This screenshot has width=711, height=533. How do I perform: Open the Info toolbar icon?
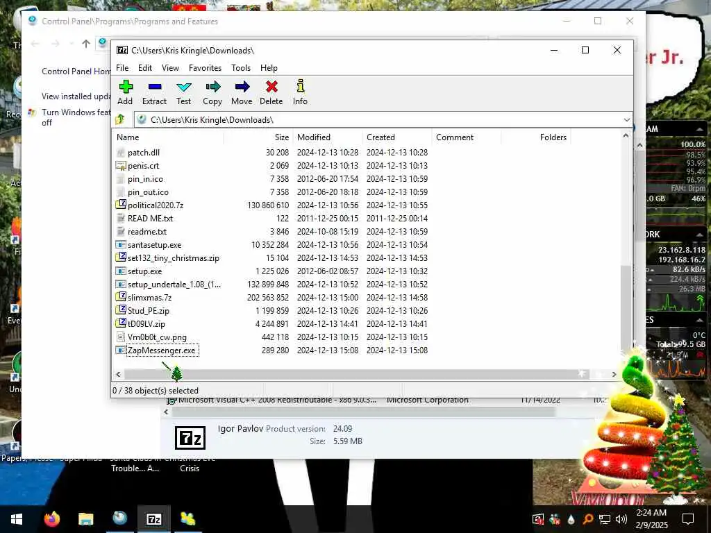(300, 86)
